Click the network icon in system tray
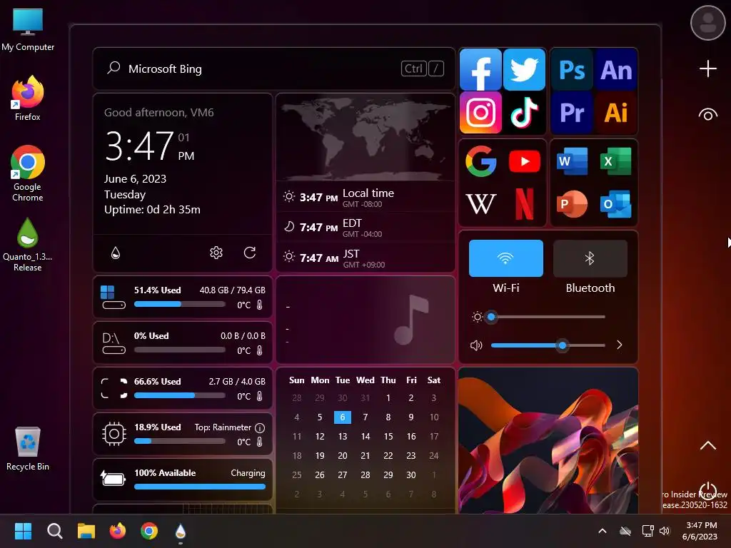 point(647,531)
